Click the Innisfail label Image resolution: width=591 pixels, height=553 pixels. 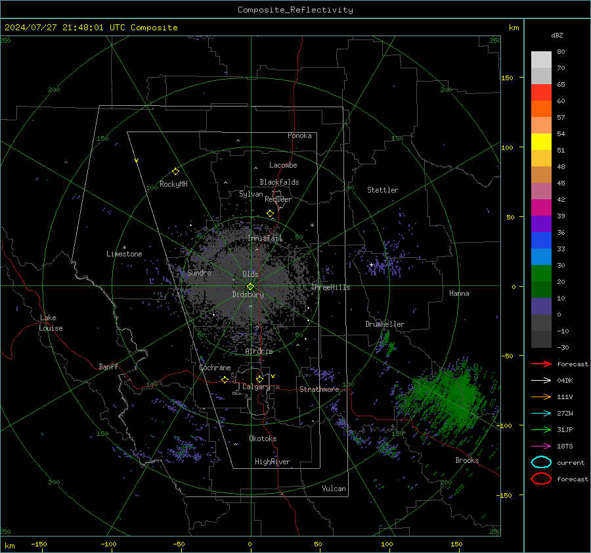[265, 238]
